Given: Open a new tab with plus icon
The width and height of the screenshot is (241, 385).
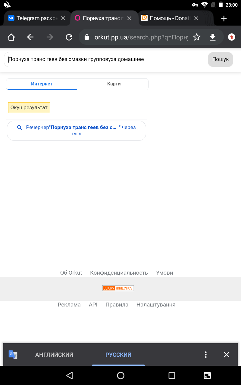Looking at the screenshot, I should tap(224, 19).
